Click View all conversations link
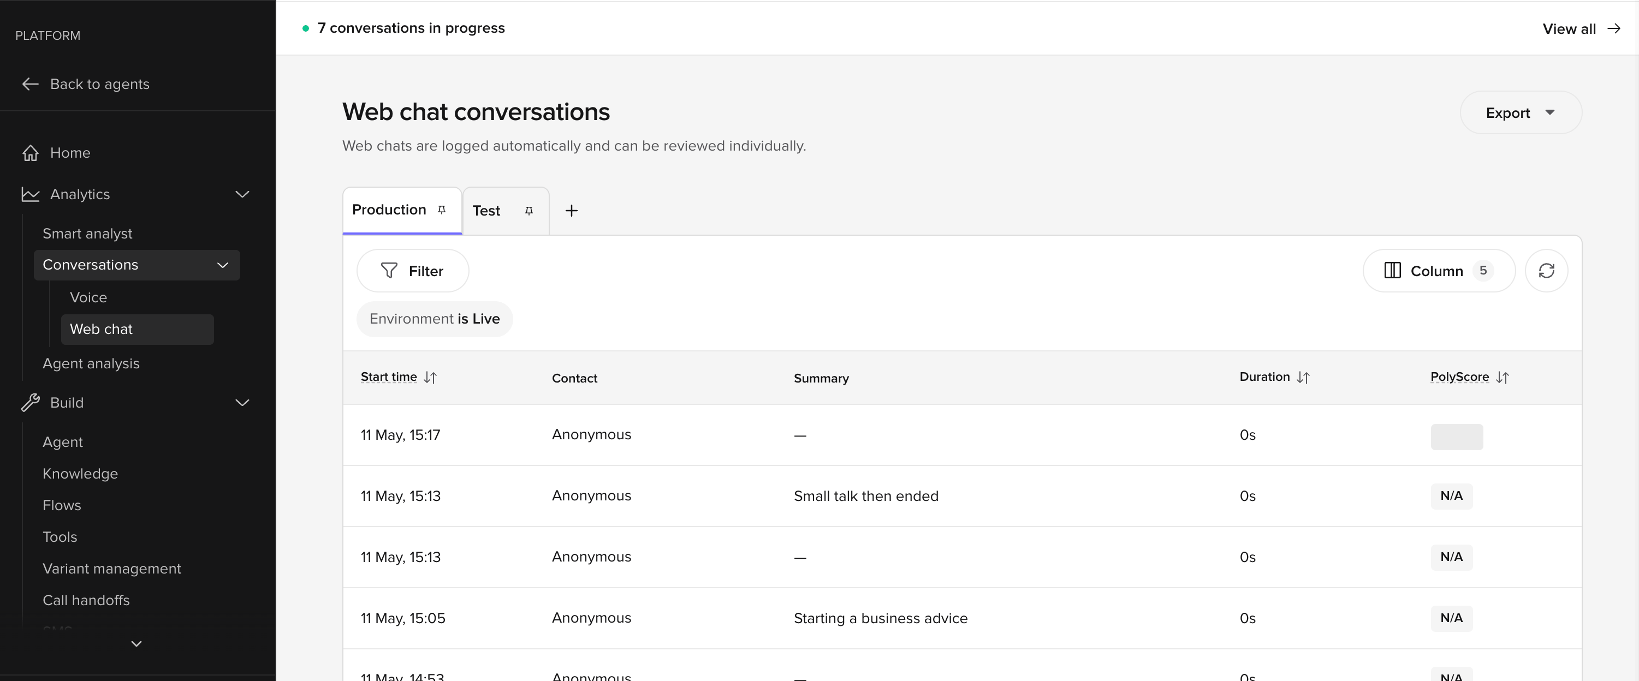This screenshot has width=1639, height=681. coord(1582,28)
